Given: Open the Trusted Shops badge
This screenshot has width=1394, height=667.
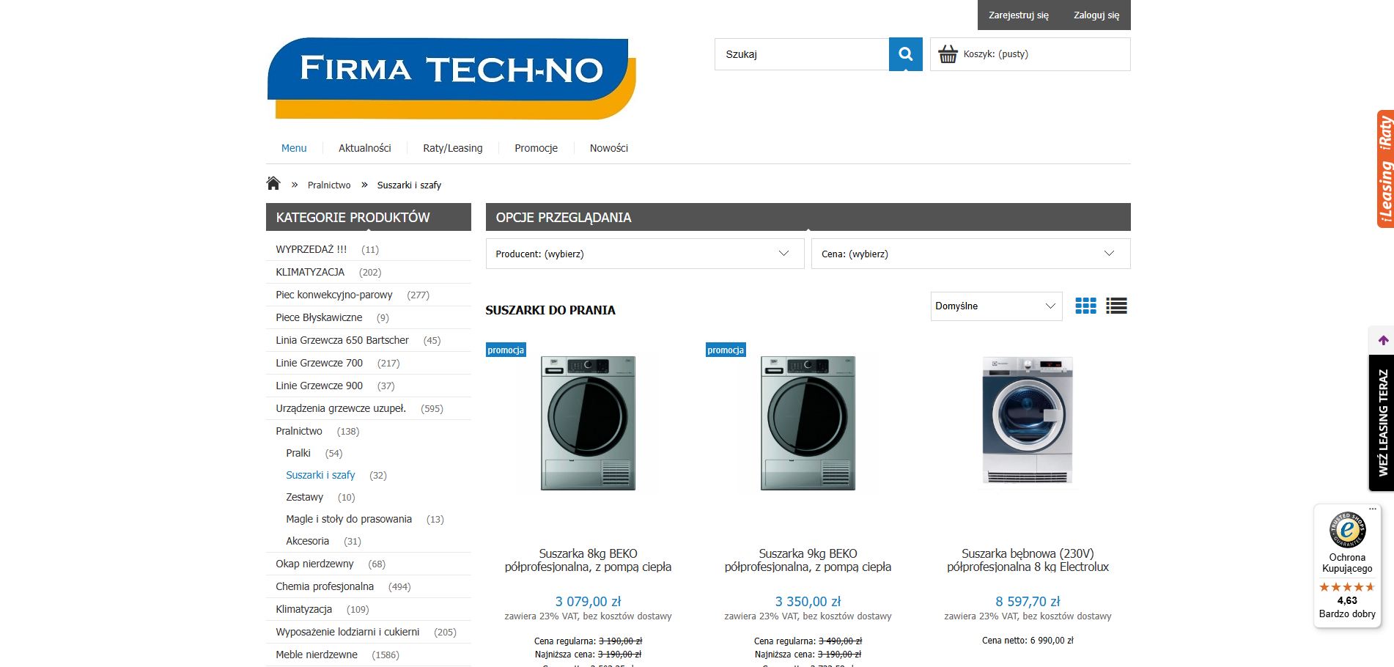Looking at the screenshot, I should (1347, 565).
